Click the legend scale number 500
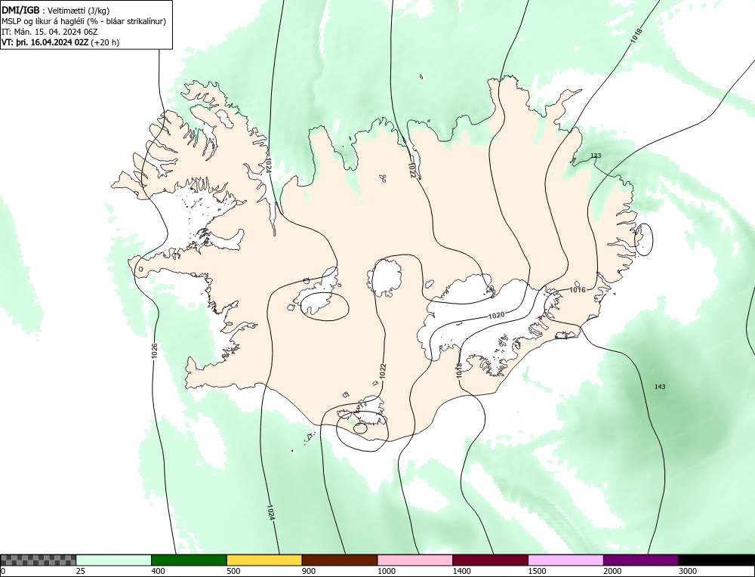Image resolution: width=755 pixels, height=577 pixels. (x=233, y=571)
